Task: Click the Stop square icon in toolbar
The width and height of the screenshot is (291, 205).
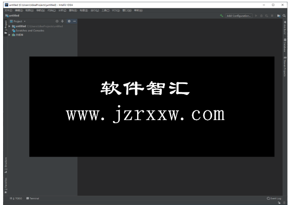Action: [272, 16]
